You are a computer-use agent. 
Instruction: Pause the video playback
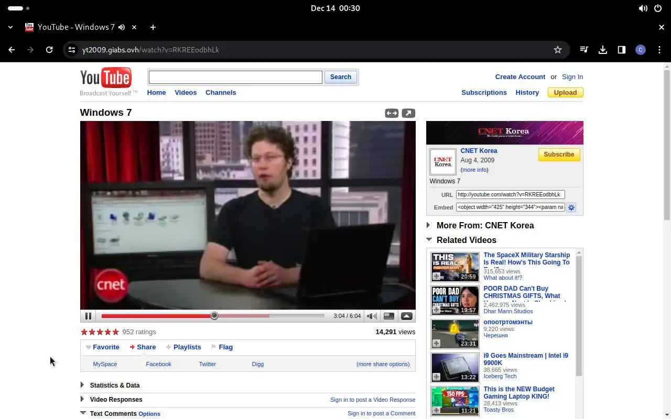[88, 316]
